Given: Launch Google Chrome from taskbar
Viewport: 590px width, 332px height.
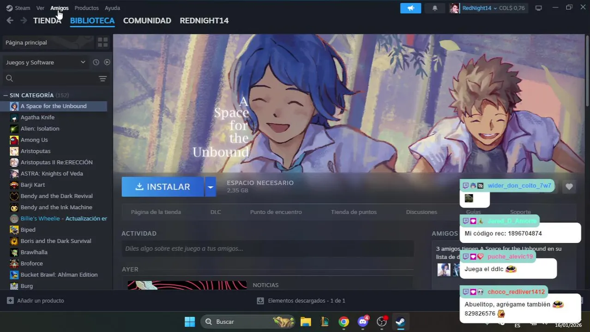Looking at the screenshot, I should tap(343, 321).
